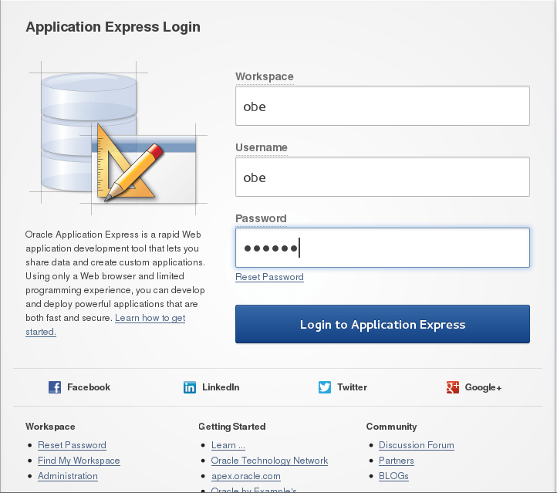Click the Partners community link

(x=397, y=461)
